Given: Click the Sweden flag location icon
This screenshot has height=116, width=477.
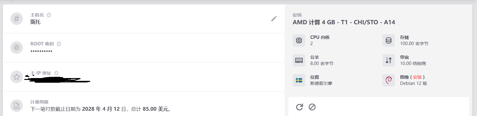Looking at the screenshot, I should point(299,80).
